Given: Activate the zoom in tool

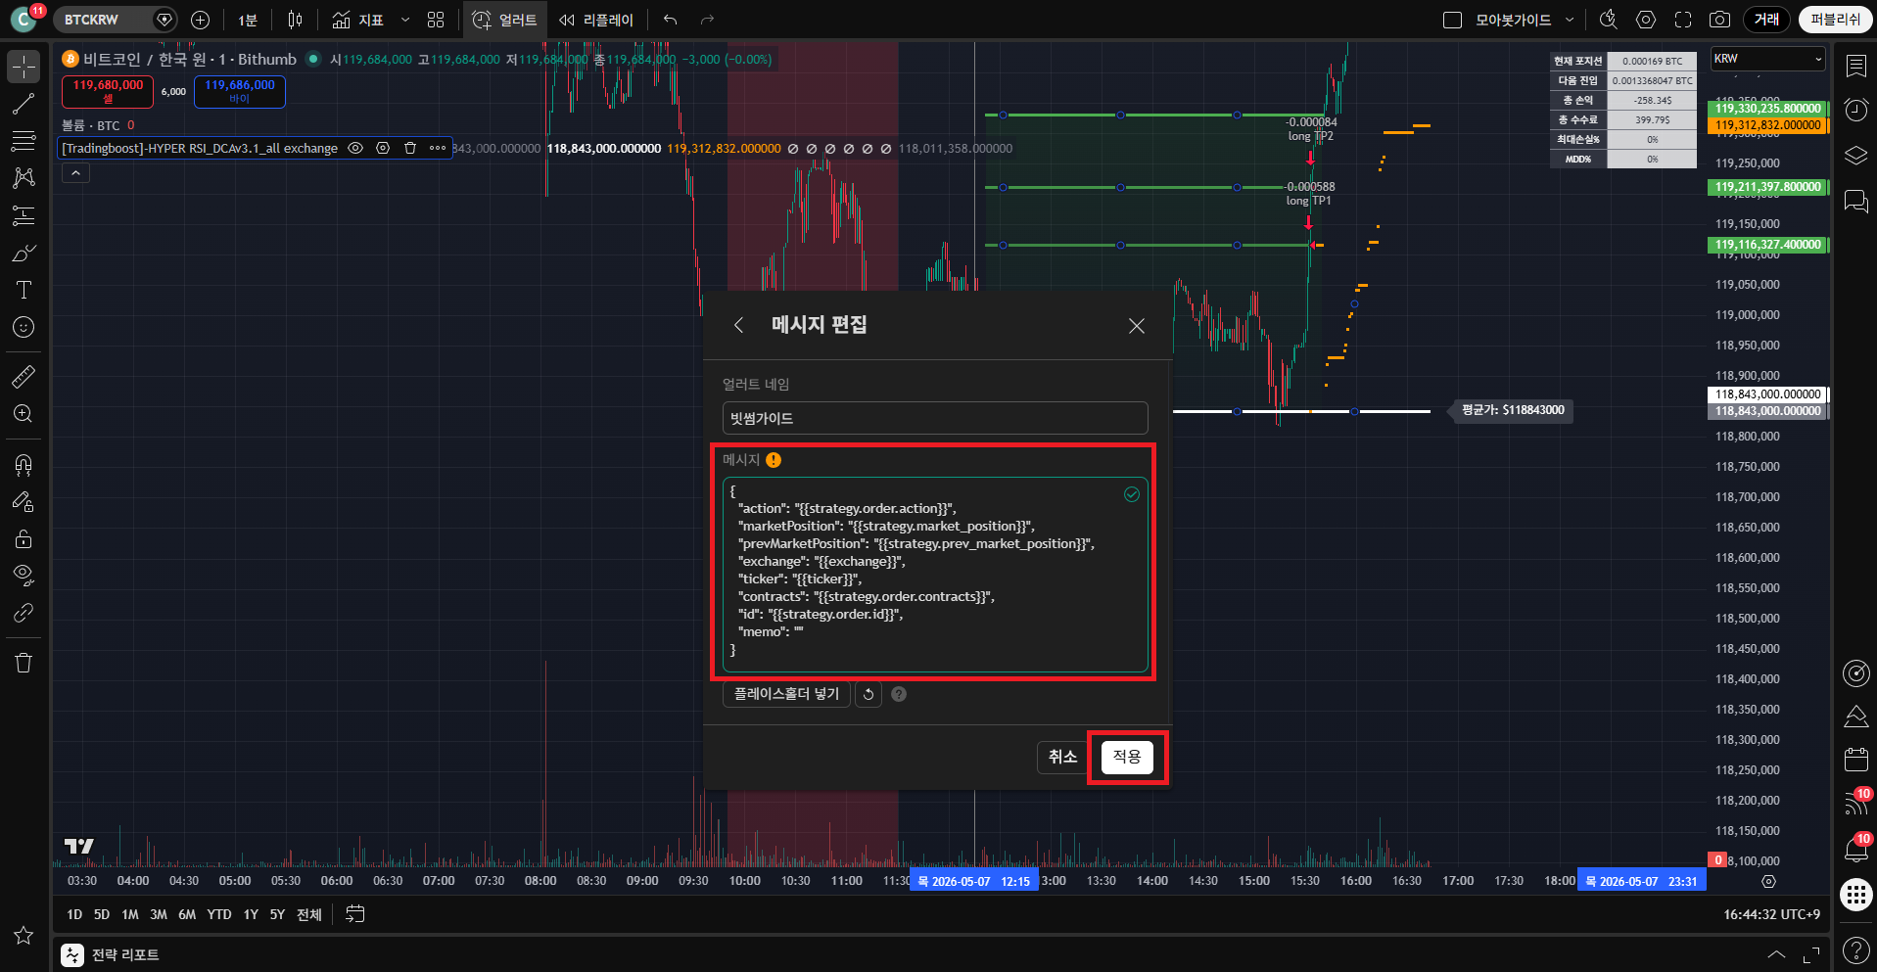Looking at the screenshot, I should [23, 413].
